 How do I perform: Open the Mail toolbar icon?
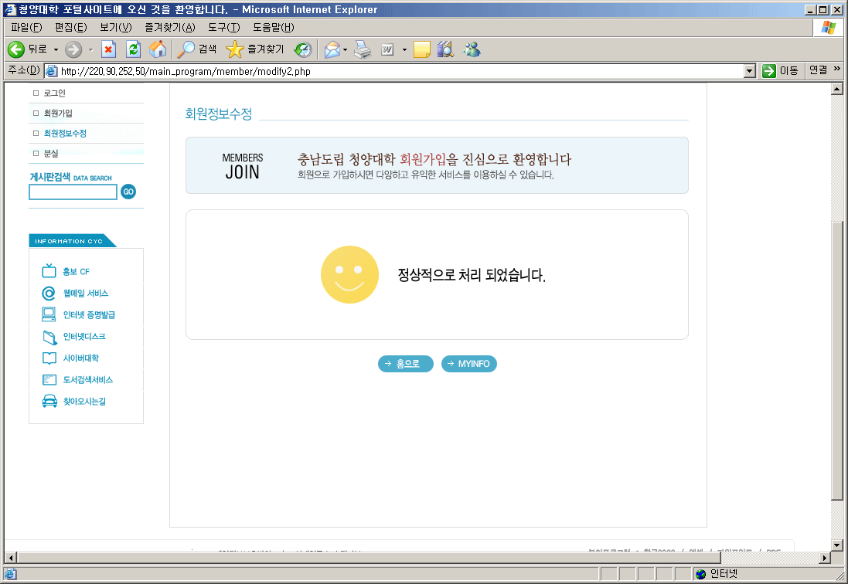tap(332, 49)
